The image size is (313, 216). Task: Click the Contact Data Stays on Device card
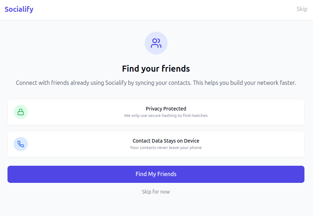point(156,144)
